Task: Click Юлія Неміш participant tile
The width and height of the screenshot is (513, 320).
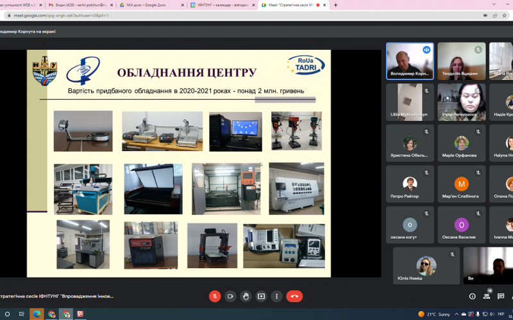Action: coord(426,266)
